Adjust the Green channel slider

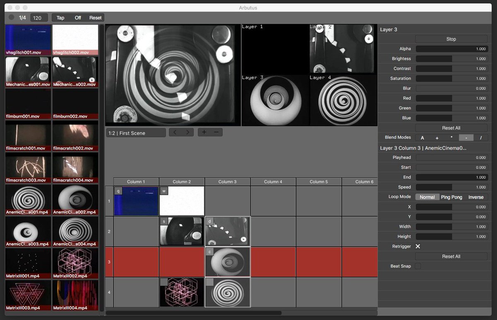pyautogui.click(x=451, y=108)
